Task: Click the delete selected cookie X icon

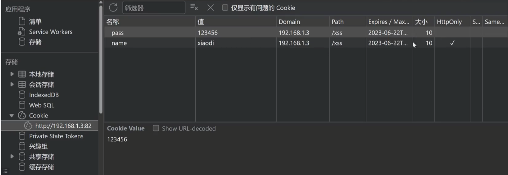Action: (211, 8)
